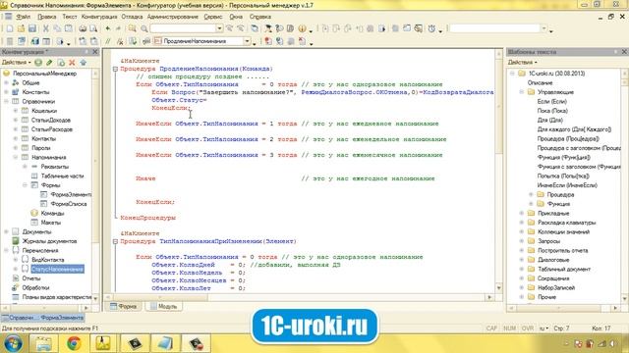Click the Cut scissors icon

(x=45, y=28)
